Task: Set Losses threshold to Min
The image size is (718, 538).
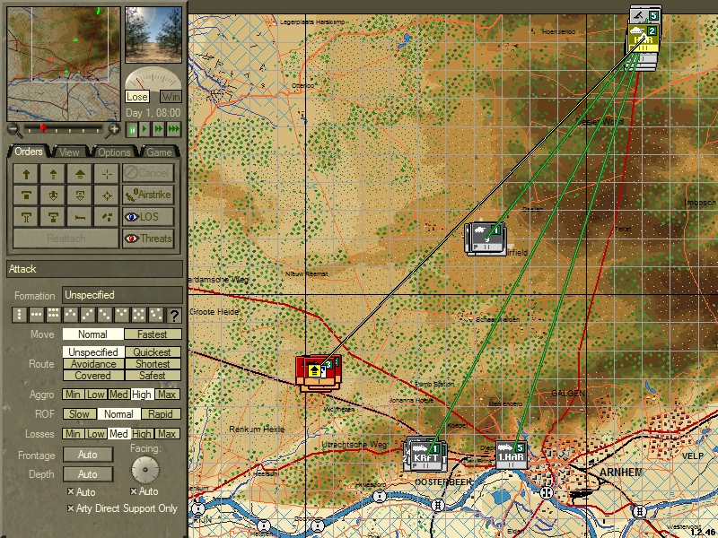Action: point(73,434)
